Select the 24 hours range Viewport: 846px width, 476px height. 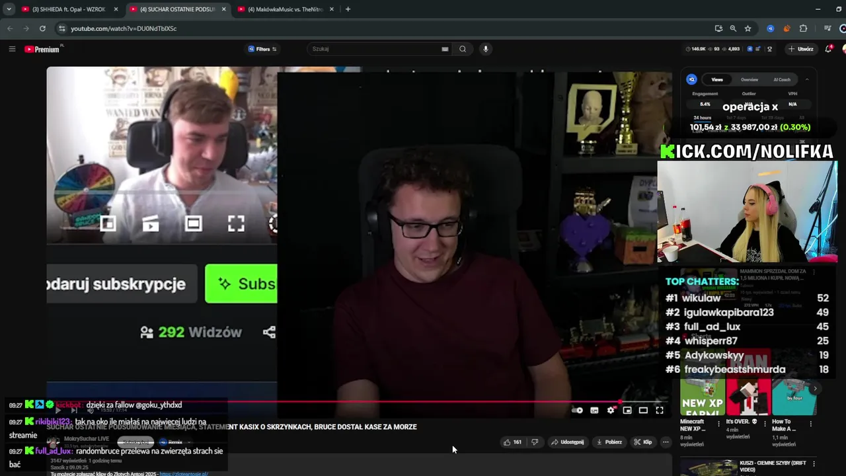[x=703, y=118]
